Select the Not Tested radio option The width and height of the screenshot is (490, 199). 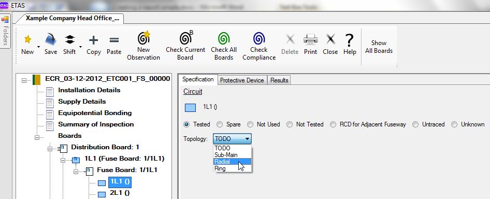pyautogui.click(x=290, y=124)
